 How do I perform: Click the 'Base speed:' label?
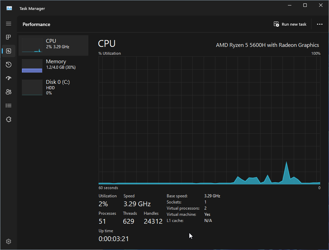[x=177, y=196]
